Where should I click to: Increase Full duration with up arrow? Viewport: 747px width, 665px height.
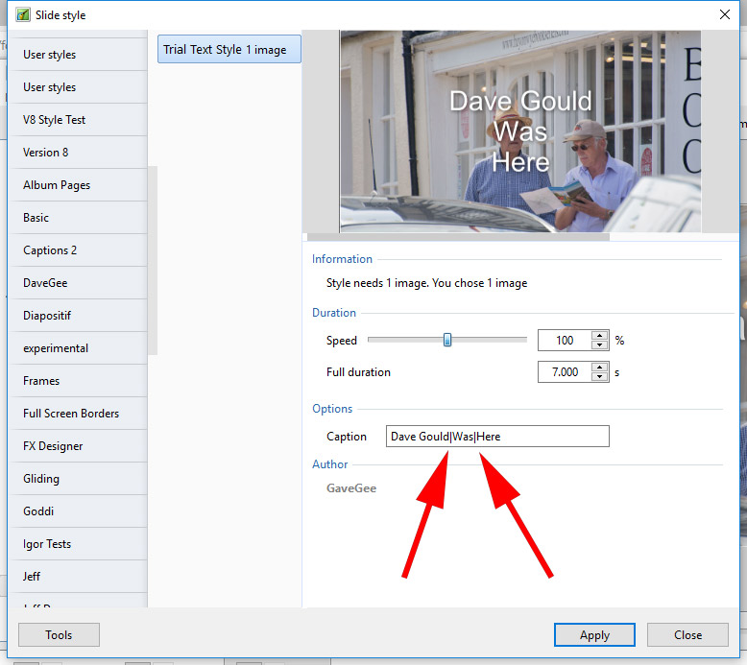pos(600,367)
